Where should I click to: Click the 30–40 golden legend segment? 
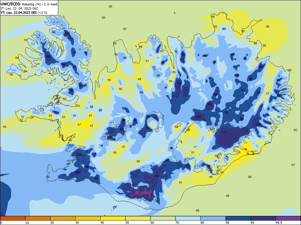pyautogui.click(x=88, y=218)
